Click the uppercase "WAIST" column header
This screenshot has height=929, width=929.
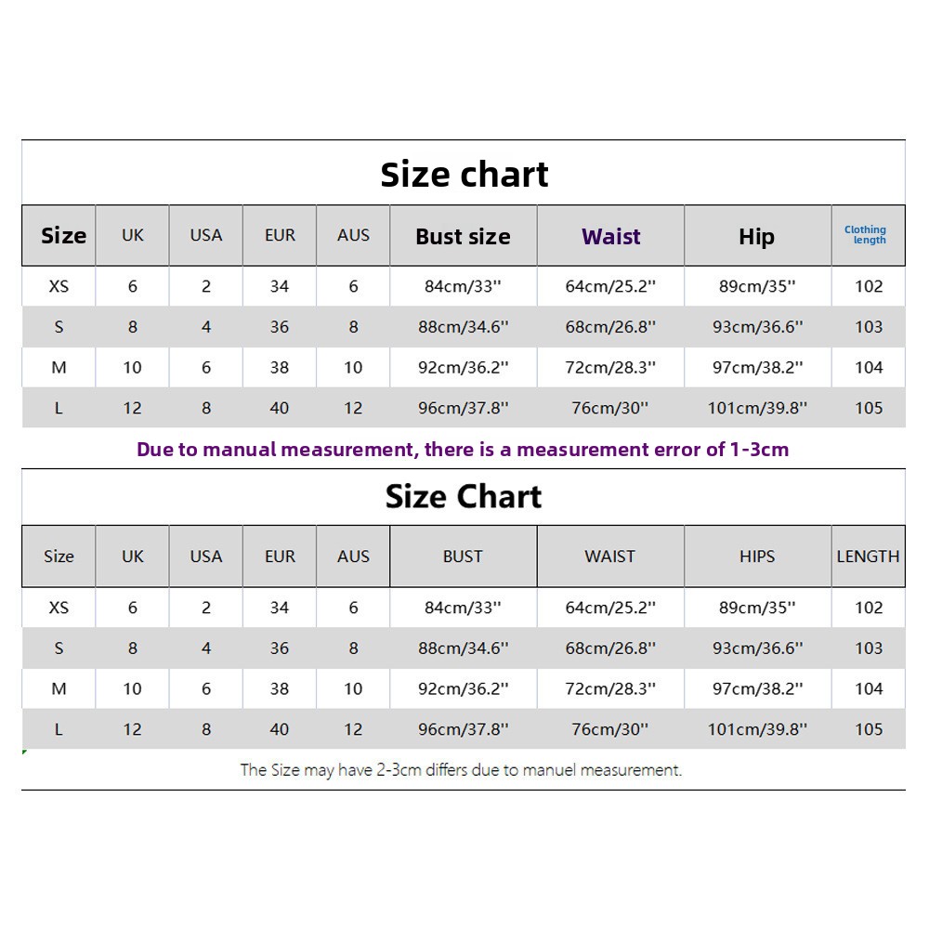(x=609, y=556)
